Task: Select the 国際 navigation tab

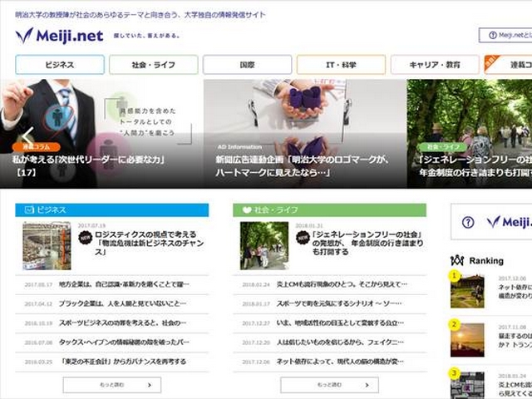Action: coord(248,65)
